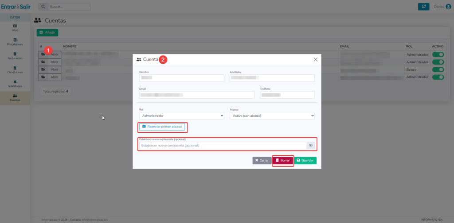Toggle active switch for first Administrador row
The height and width of the screenshot is (223, 454).
(x=438, y=54)
